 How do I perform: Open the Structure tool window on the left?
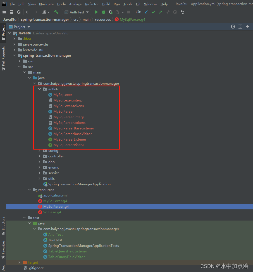pos(3,224)
